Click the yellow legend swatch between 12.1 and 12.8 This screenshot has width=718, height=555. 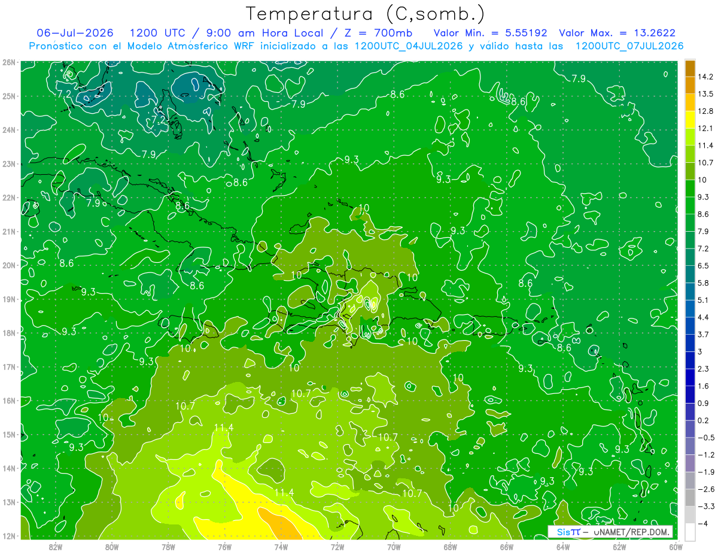click(x=690, y=120)
